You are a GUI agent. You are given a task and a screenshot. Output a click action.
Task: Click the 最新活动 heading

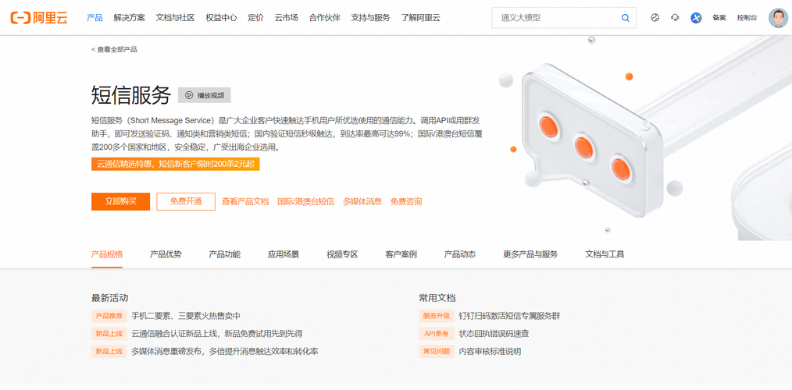(x=109, y=298)
